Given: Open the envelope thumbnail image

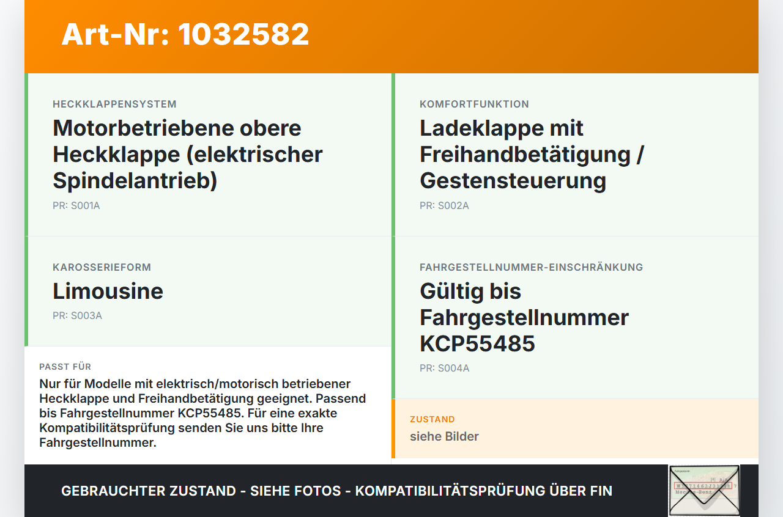Looking at the screenshot, I should (704, 491).
